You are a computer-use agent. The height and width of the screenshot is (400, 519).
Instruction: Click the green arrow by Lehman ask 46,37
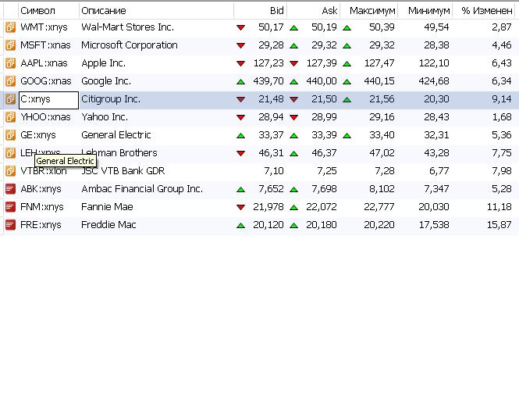(x=294, y=153)
